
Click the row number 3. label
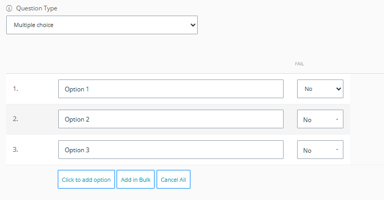[16, 150]
